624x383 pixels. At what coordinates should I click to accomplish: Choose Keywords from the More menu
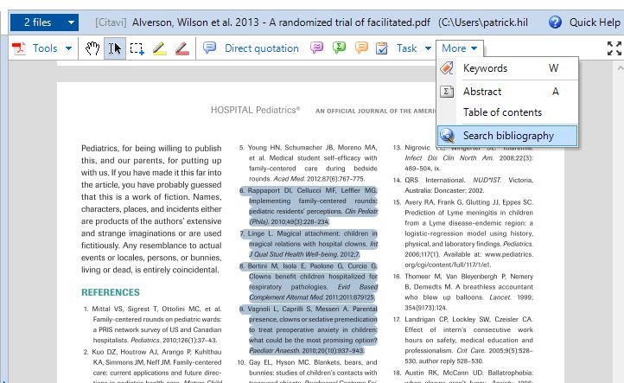click(x=507, y=68)
